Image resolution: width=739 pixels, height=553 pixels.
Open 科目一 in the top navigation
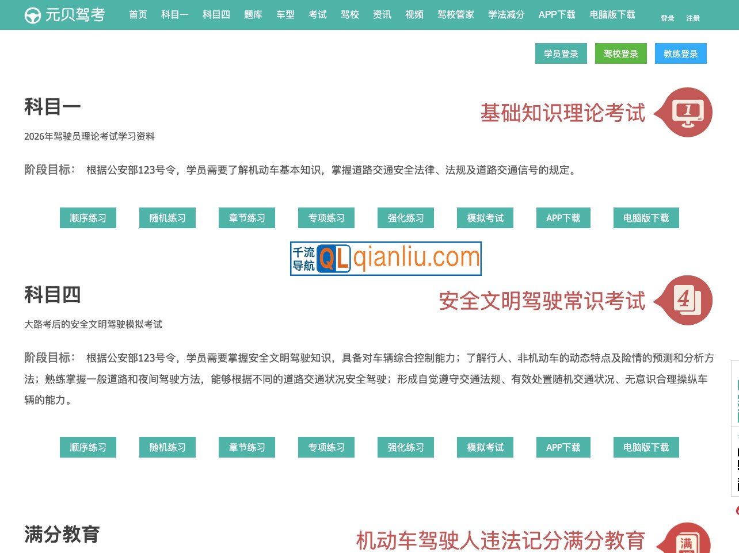[x=174, y=15]
